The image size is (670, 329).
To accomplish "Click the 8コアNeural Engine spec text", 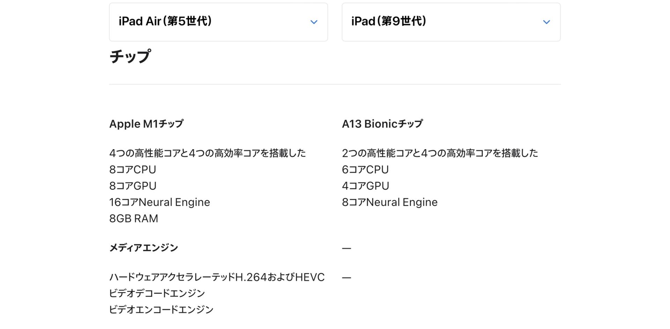I will (389, 202).
